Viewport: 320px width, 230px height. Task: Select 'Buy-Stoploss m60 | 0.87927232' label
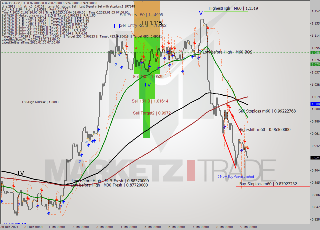coord(268,184)
